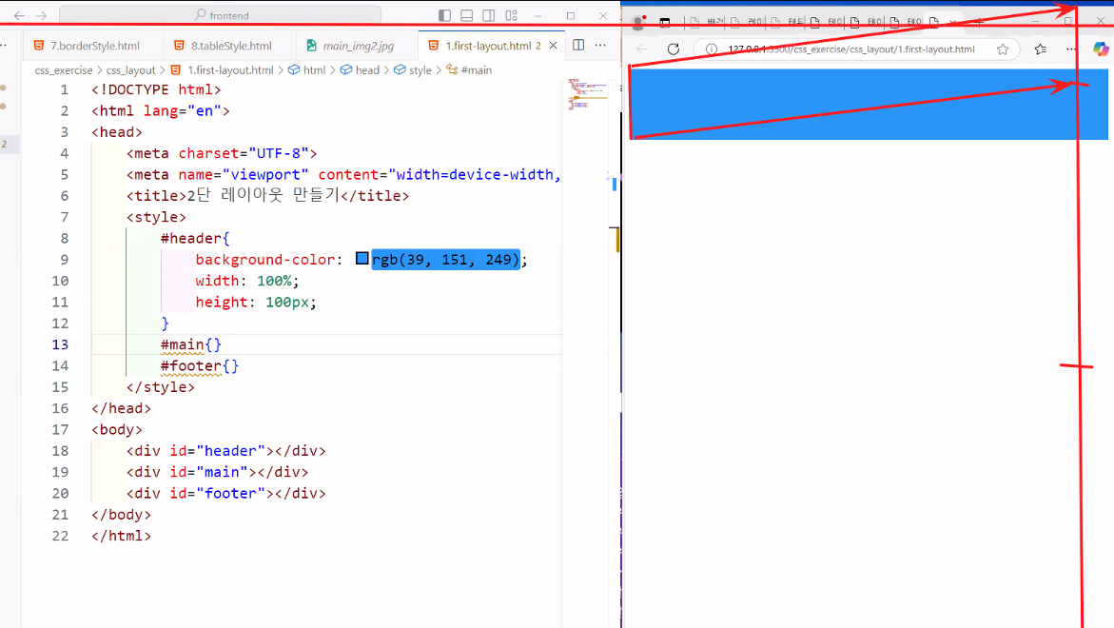Click the "#footer{}" rule
The image size is (1114, 628).
[x=200, y=366]
